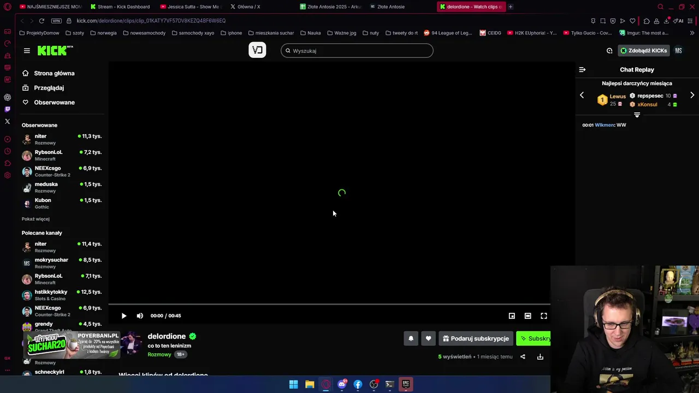Open grendy recommended channel
This screenshot has width=699, height=393.
pyautogui.click(x=62, y=326)
